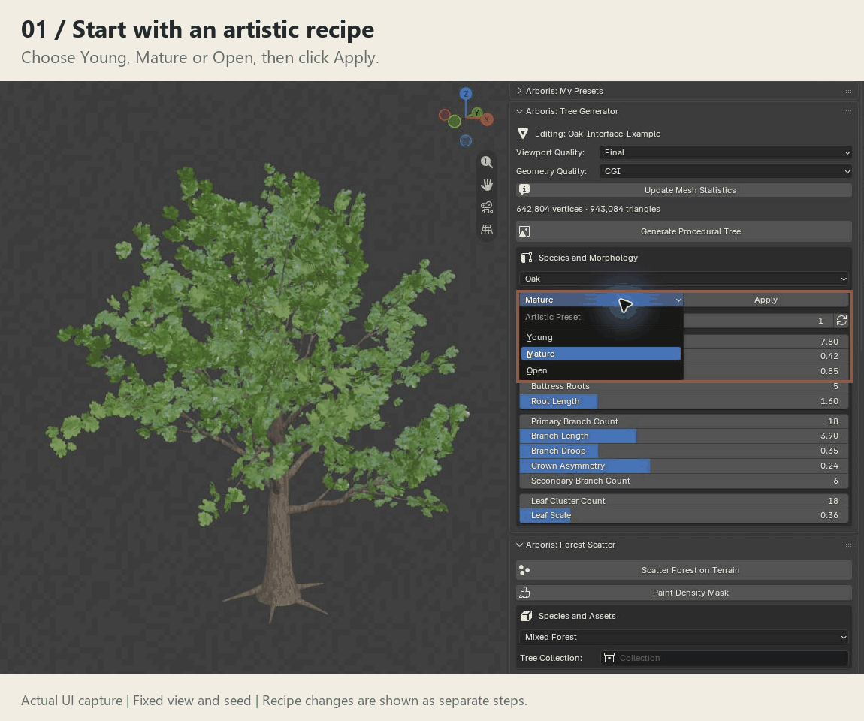The width and height of the screenshot is (864, 721).
Task: Select the Young preset option
Action: click(600, 337)
